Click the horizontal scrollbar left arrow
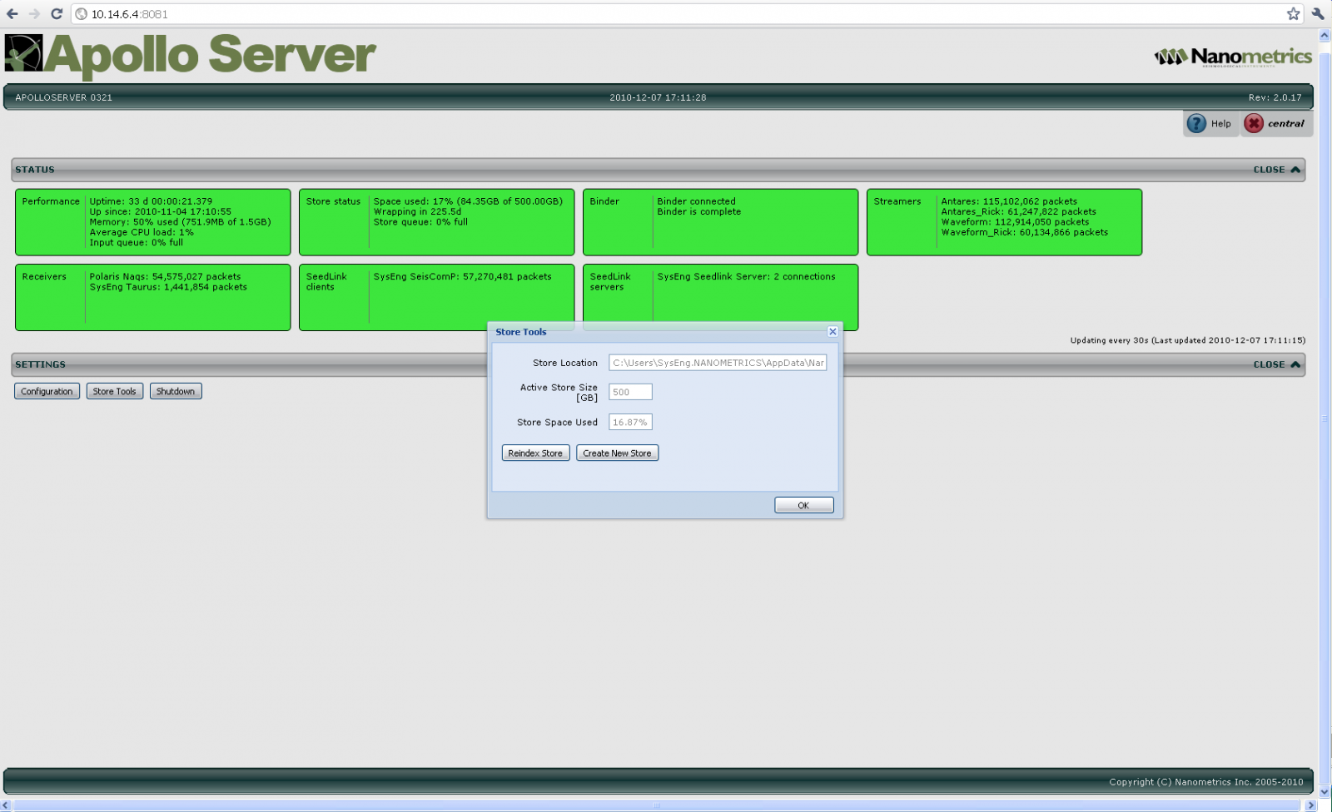Screen dimensions: 1332x812 7,805
